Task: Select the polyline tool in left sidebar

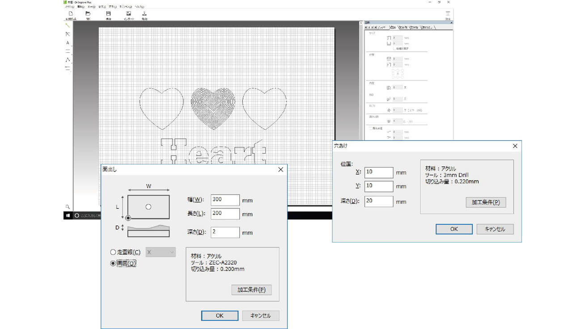Action: (x=68, y=59)
